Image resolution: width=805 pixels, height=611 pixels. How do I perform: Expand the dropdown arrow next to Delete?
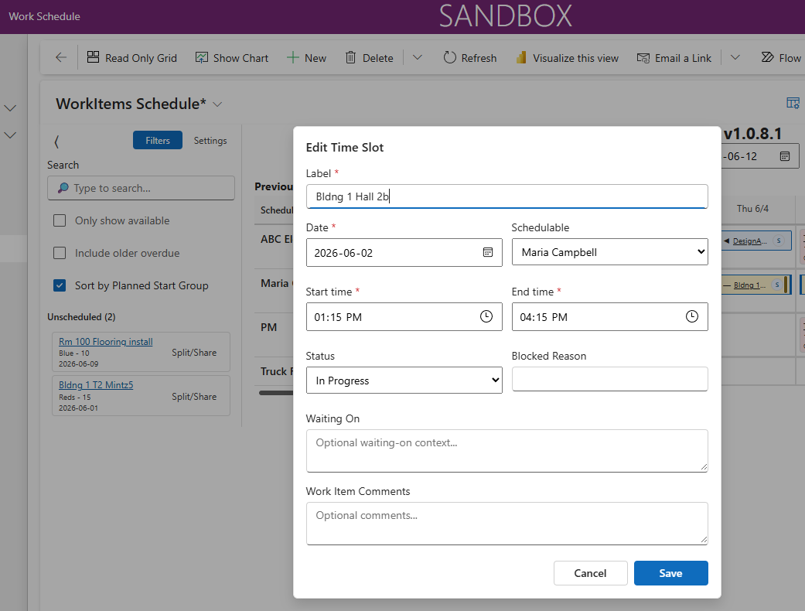(418, 57)
